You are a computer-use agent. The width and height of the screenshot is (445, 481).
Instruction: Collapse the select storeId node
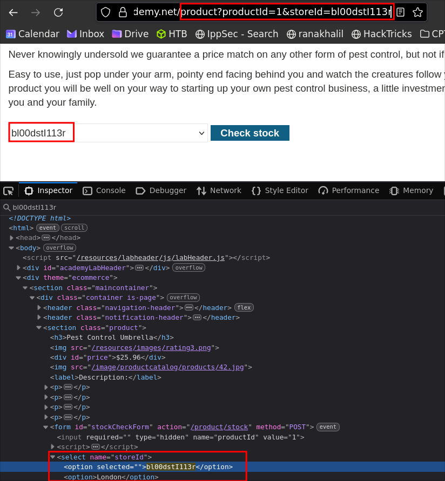53,457
